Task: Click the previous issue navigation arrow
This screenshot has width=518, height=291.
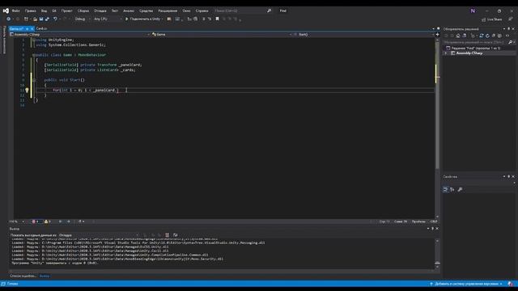Action: [61, 221]
